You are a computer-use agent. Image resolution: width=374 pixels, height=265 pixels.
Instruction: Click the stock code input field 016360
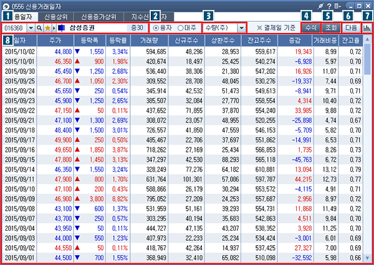[x=15, y=28]
